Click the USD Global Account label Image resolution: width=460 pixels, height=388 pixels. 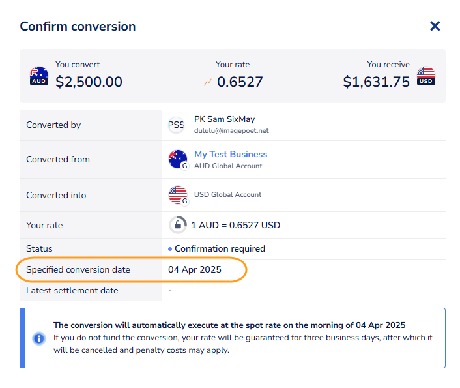pos(227,194)
